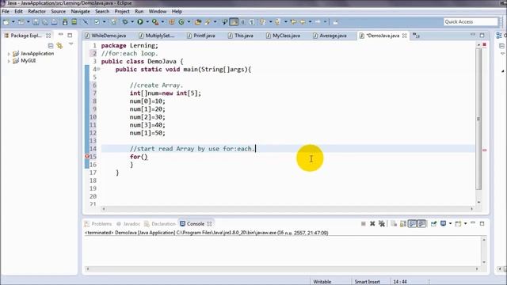Click in the Quick Access search field
507x285 pixels.
pos(471,21)
